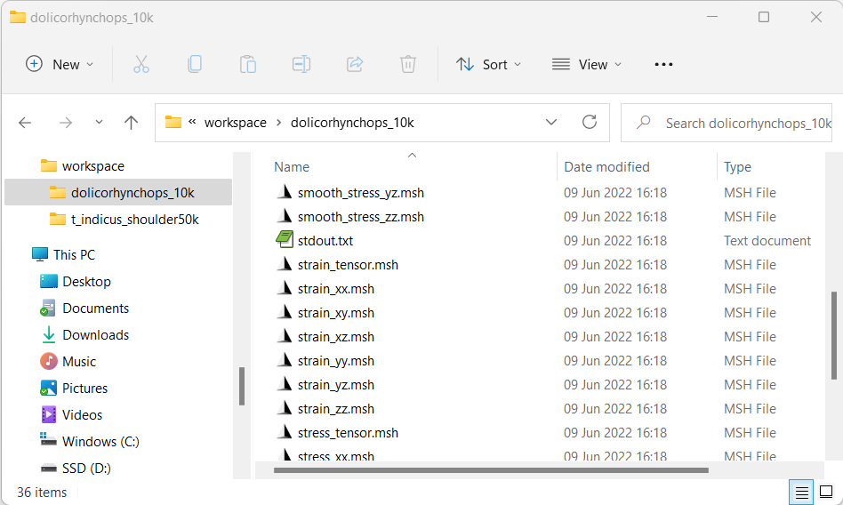
Task: Click the Share icon in toolbar
Action: pos(355,64)
